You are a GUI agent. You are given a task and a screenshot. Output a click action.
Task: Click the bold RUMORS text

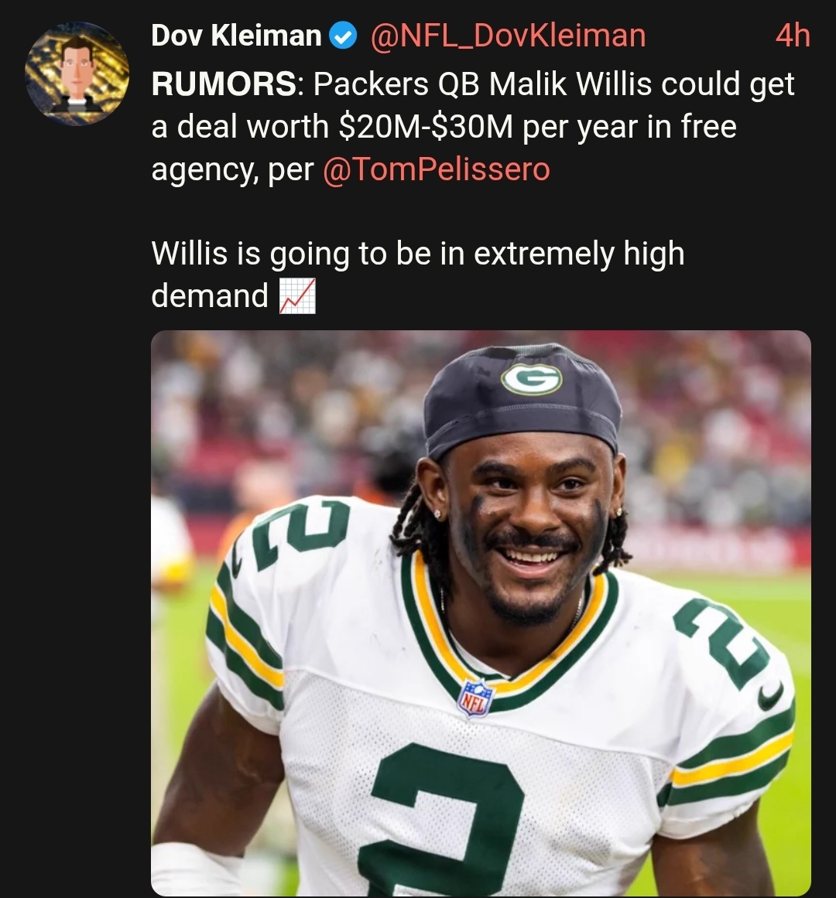(x=224, y=84)
